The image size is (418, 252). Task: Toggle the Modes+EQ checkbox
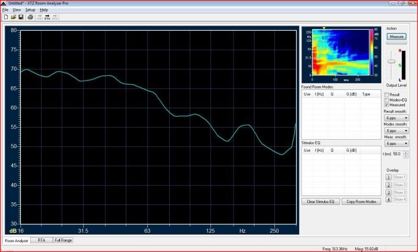coord(387,100)
